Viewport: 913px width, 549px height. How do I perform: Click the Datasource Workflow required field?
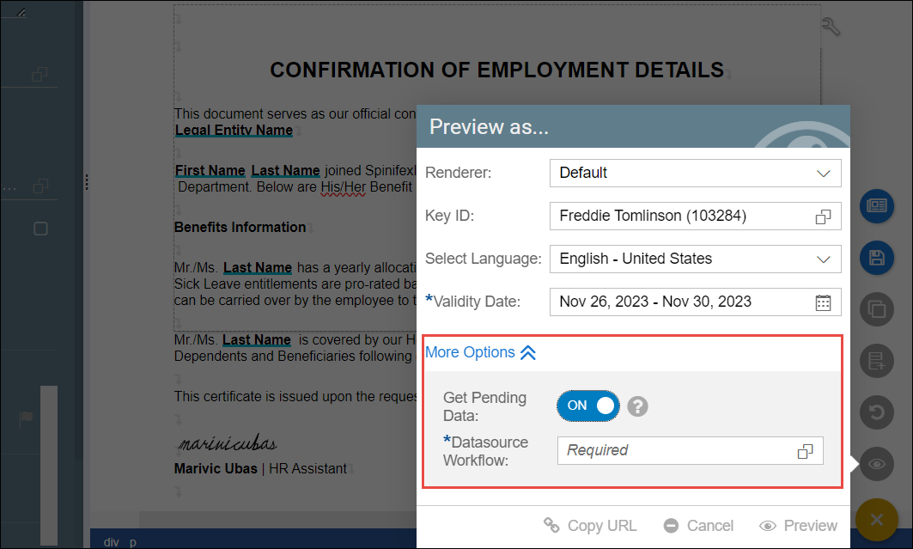[674, 450]
